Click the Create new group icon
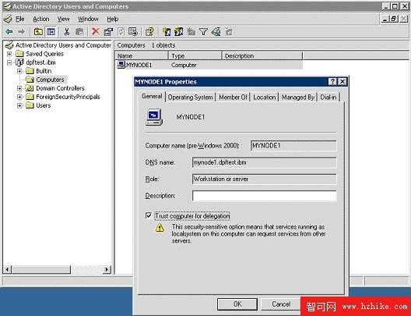Image resolution: width=411 pixels, height=316 pixels. (178, 32)
